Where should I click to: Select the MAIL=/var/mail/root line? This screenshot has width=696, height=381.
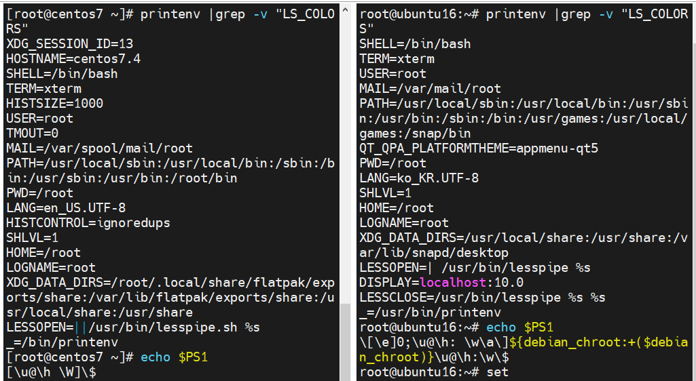[430, 89]
